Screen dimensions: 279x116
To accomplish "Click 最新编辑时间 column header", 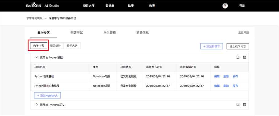I will 188,67.
